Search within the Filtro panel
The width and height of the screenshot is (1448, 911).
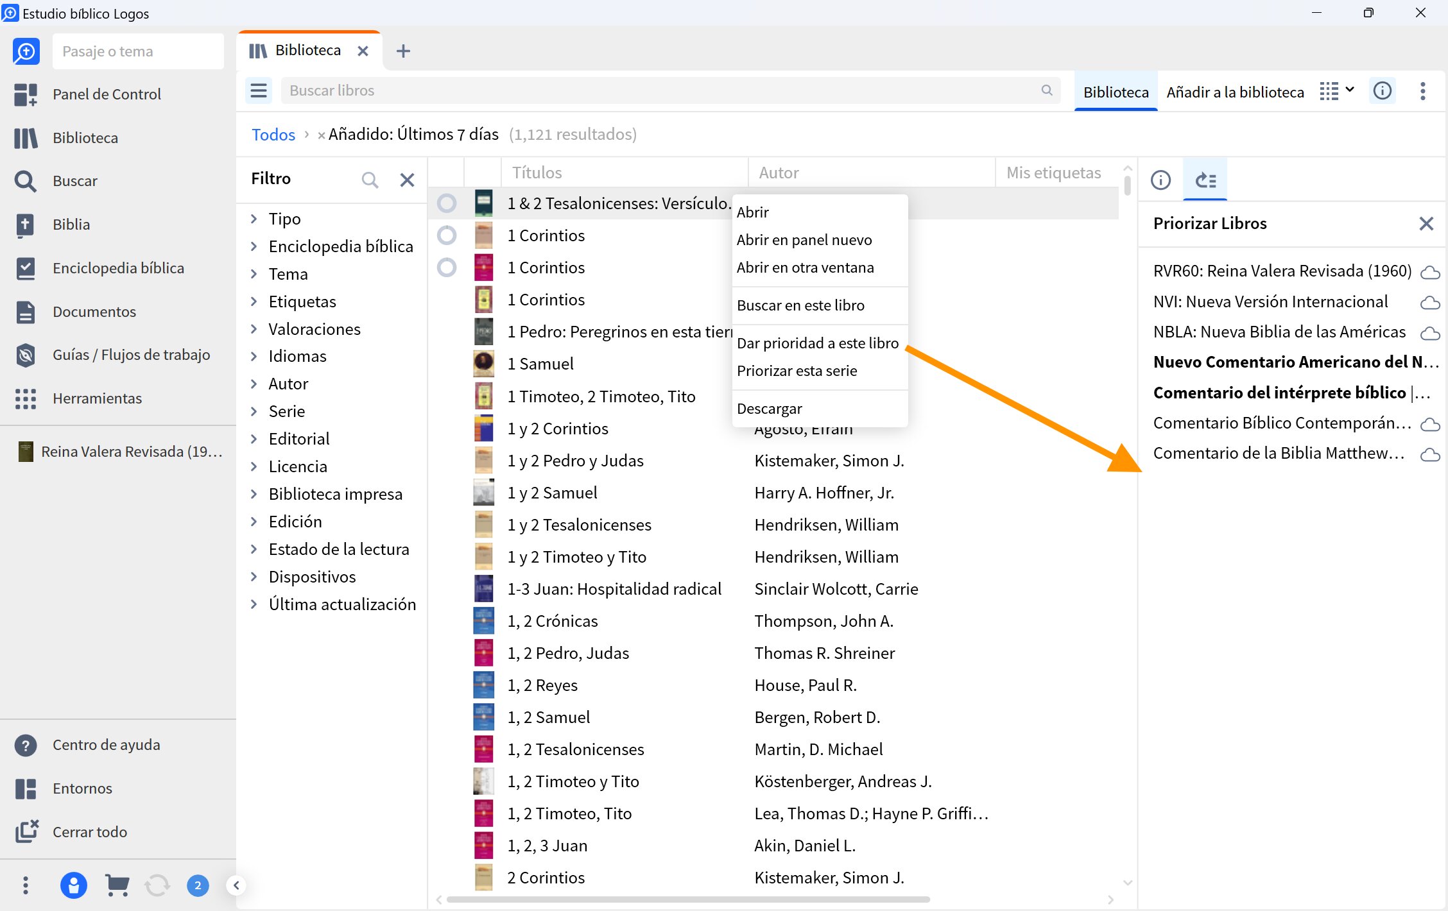pyautogui.click(x=370, y=180)
